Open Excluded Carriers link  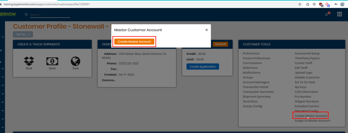(x=307, y=106)
